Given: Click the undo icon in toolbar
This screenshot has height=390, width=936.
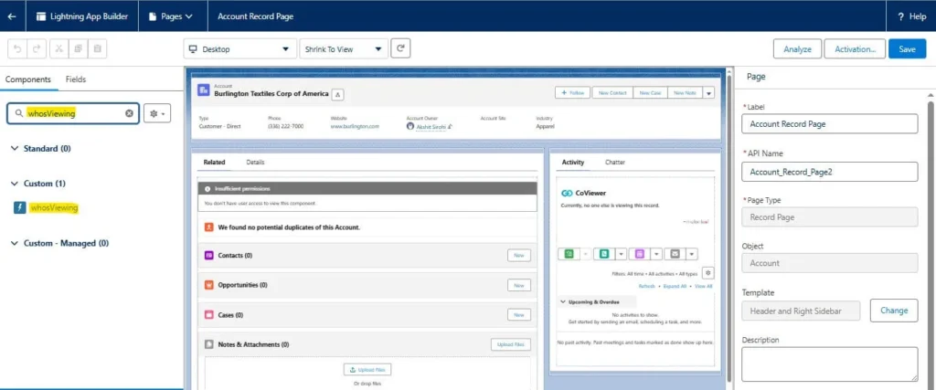Looking at the screenshot, I should (x=17, y=48).
